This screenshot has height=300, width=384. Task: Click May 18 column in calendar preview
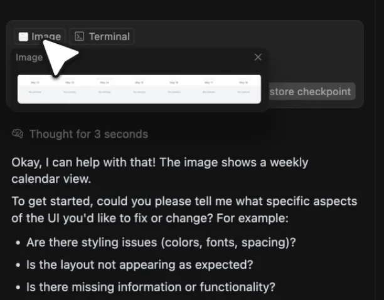[243, 88]
